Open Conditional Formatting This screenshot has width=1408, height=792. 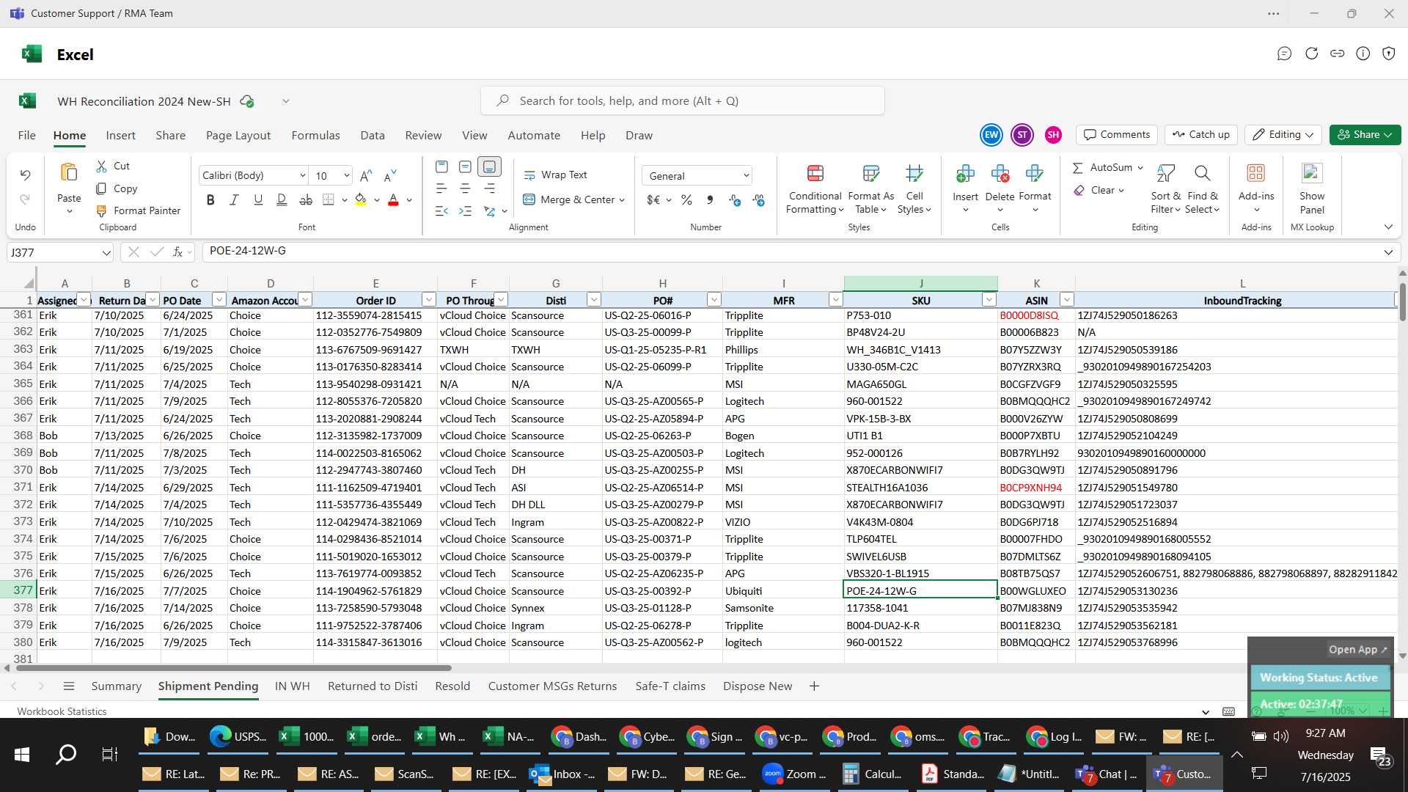815,189
